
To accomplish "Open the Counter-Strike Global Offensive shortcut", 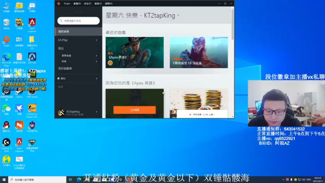I will (32, 111).
